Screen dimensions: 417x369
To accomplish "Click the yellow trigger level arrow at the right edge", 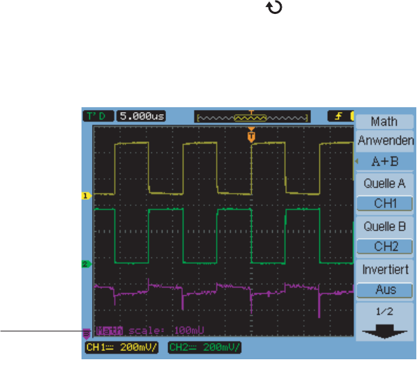I will pos(356,161).
